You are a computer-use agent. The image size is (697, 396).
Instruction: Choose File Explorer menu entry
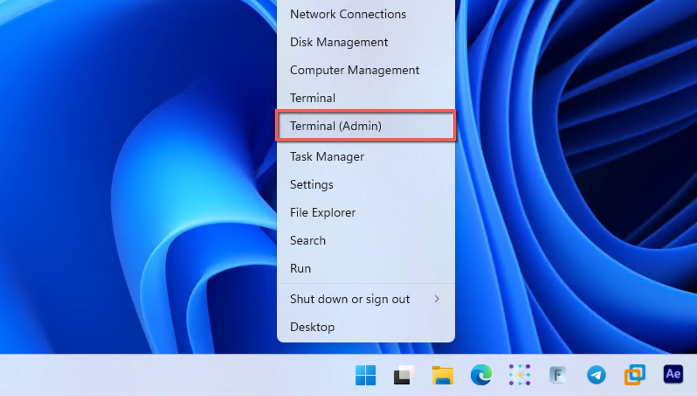[x=366, y=212]
